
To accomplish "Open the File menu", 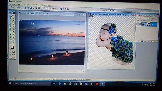I will [x=10, y=4].
